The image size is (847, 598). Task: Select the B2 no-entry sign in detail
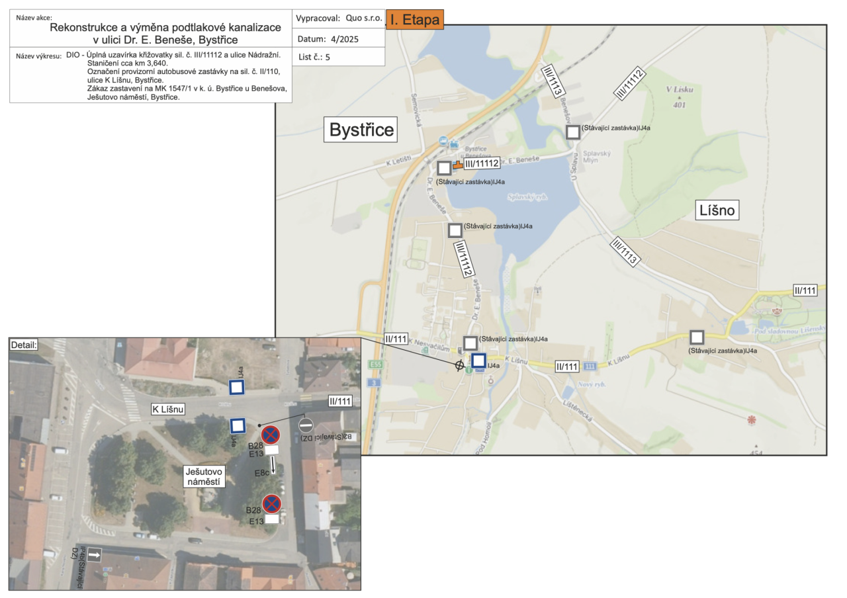(306, 425)
